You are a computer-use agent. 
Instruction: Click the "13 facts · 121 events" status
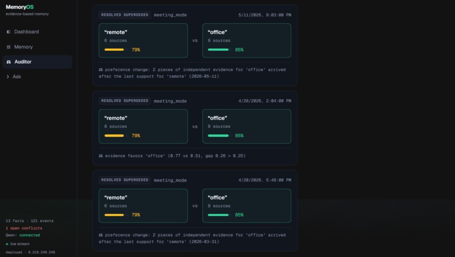point(29,221)
